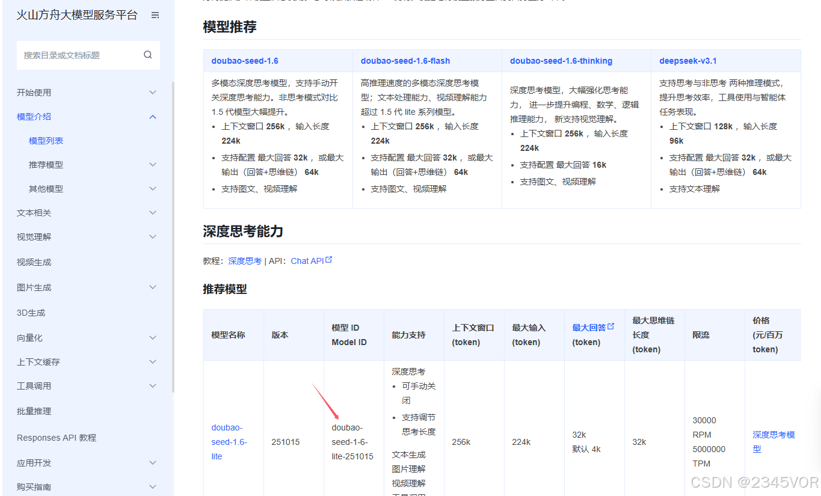Expand the 视觉理解 section chevron
821x496 pixels.
(153, 237)
